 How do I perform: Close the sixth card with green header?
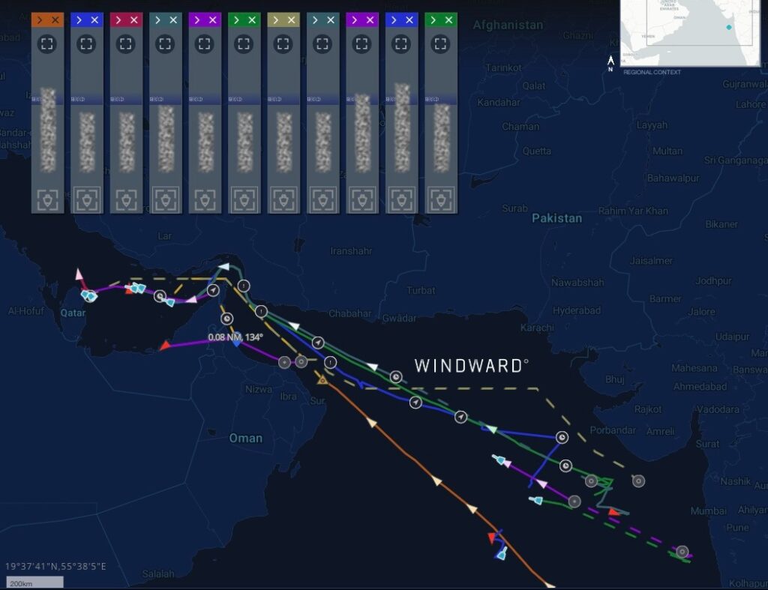click(x=252, y=20)
